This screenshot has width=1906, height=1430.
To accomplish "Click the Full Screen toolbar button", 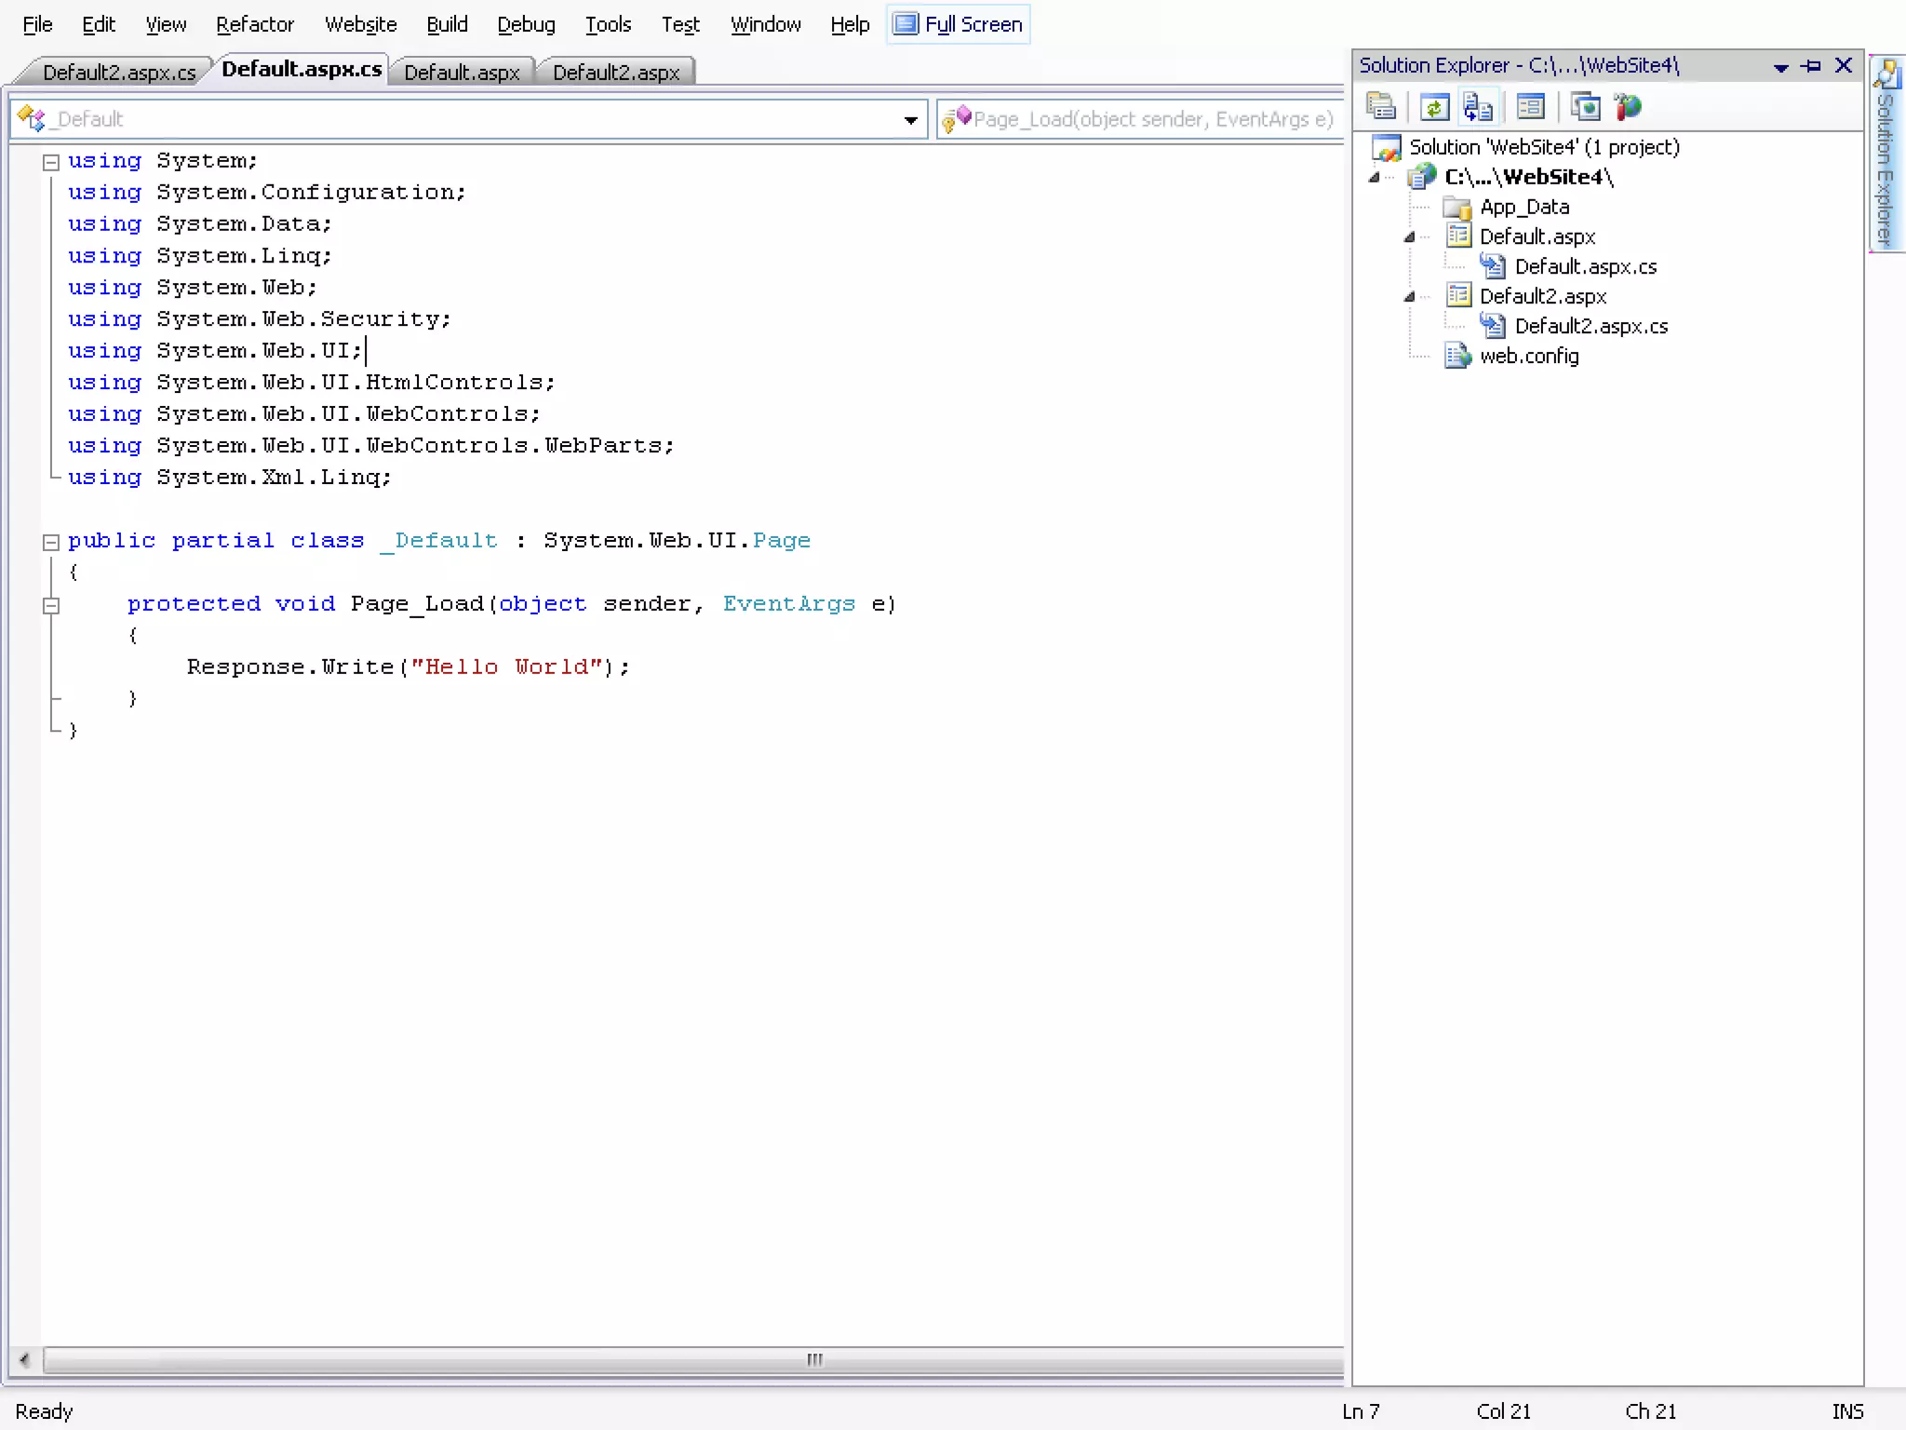I will click(x=960, y=24).
